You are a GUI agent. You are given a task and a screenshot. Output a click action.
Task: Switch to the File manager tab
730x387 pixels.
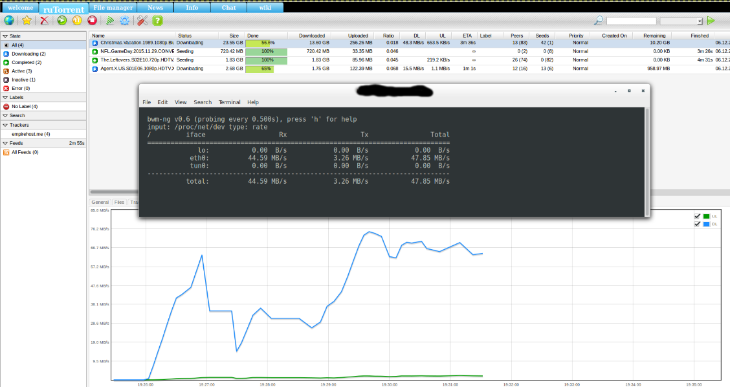pyautogui.click(x=113, y=8)
